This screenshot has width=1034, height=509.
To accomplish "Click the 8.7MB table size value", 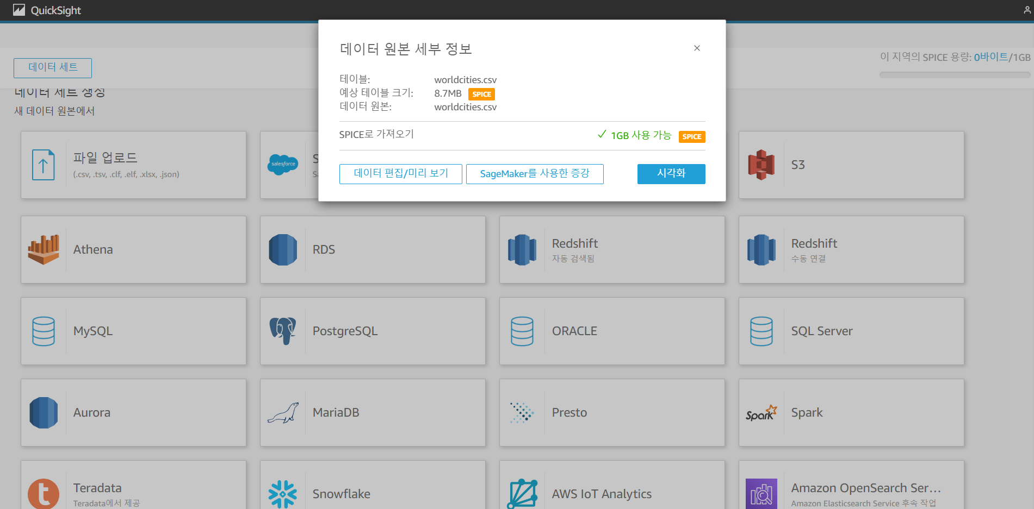I will click(x=448, y=93).
